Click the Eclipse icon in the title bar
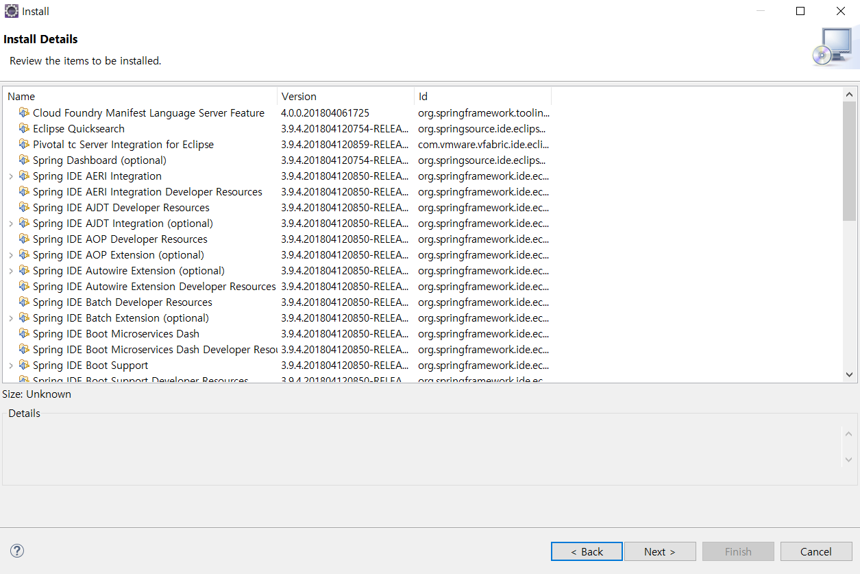The image size is (860, 574). pyautogui.click(x=11, y=11)
